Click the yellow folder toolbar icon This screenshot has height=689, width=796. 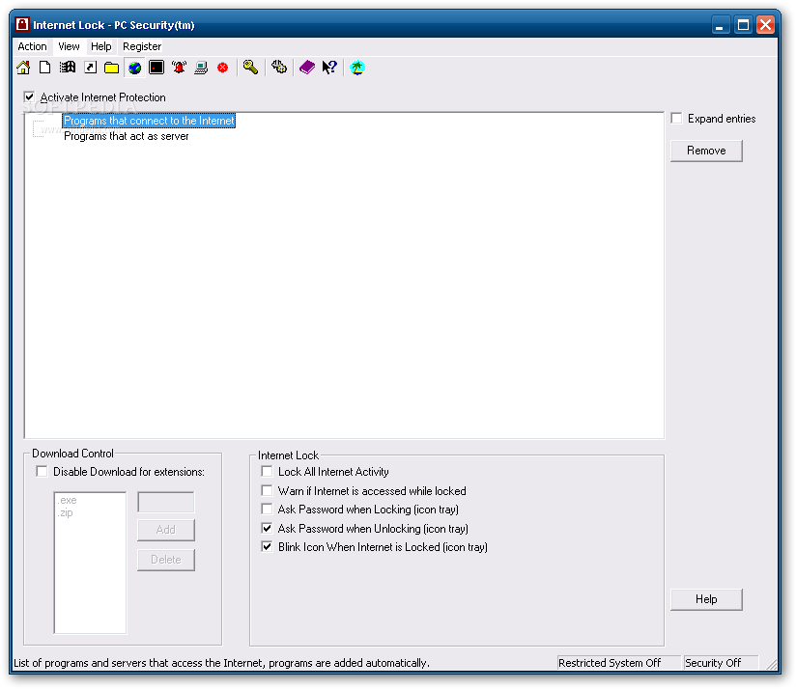[112, 68]
